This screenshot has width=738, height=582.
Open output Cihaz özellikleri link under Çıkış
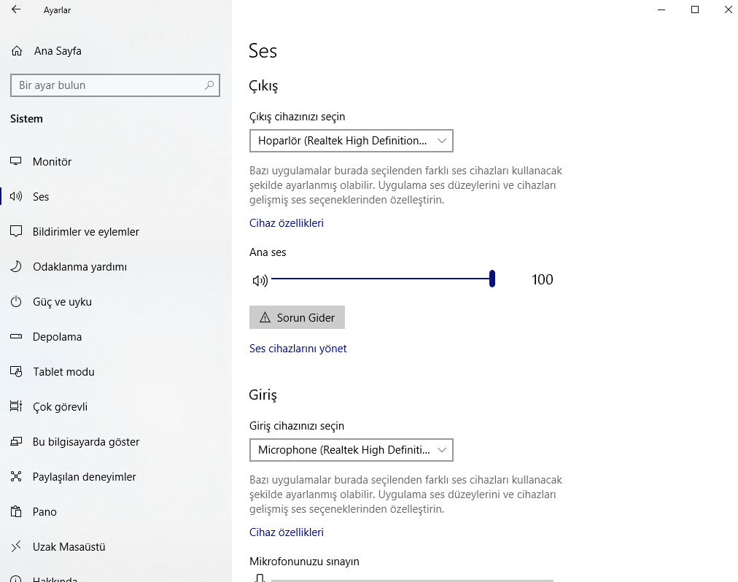click(x=286, y=223)
